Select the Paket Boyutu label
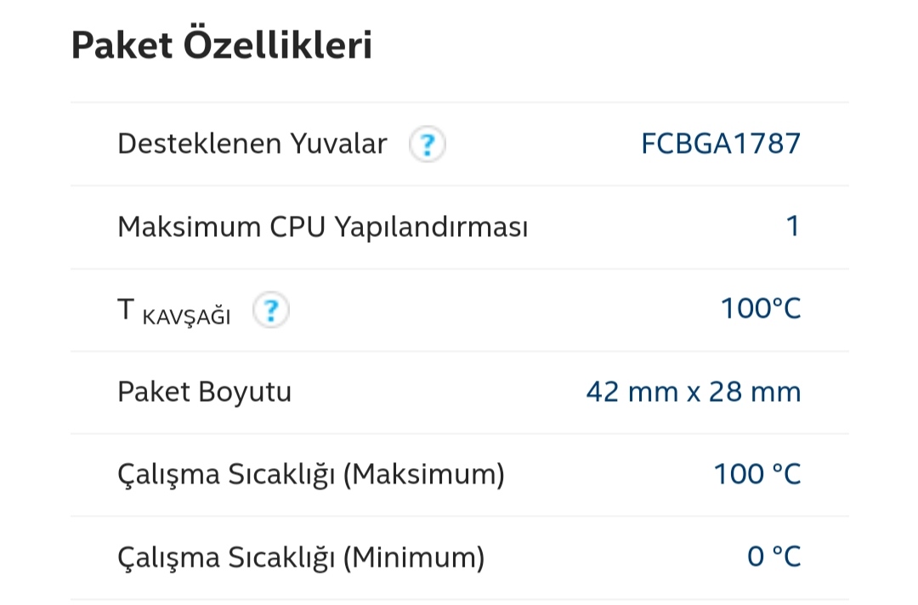This screenshot has height=605, width=918. tap(204, 392)
